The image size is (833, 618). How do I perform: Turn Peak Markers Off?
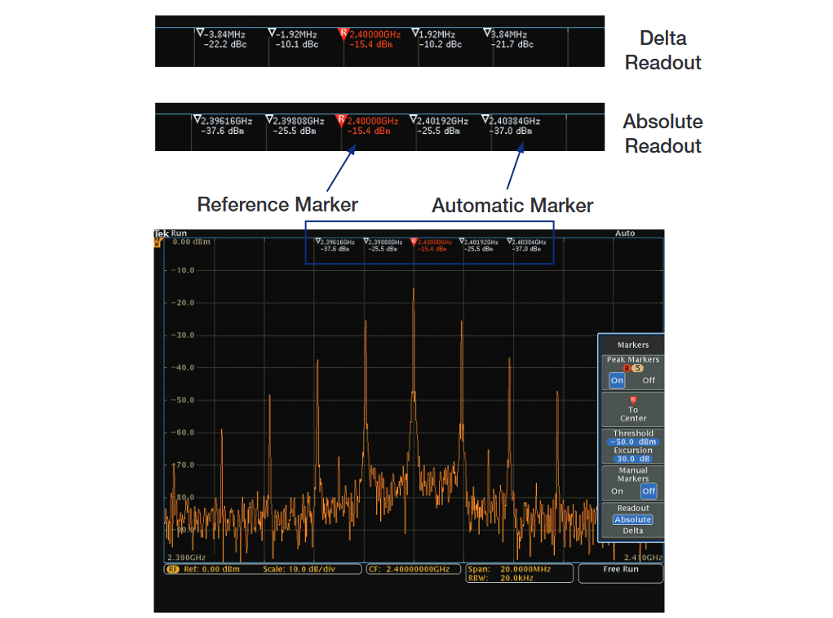point(649,380)
